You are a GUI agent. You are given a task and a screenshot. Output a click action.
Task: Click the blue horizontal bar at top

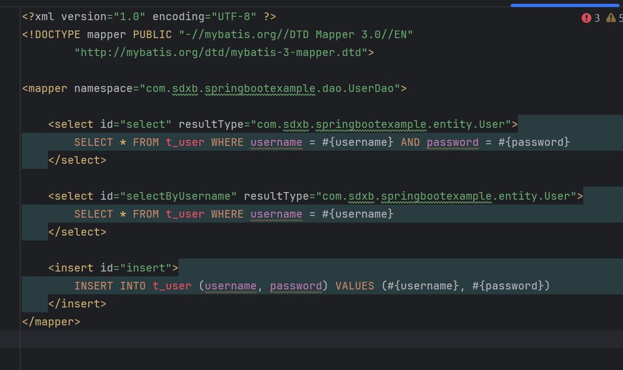point(566,5)
